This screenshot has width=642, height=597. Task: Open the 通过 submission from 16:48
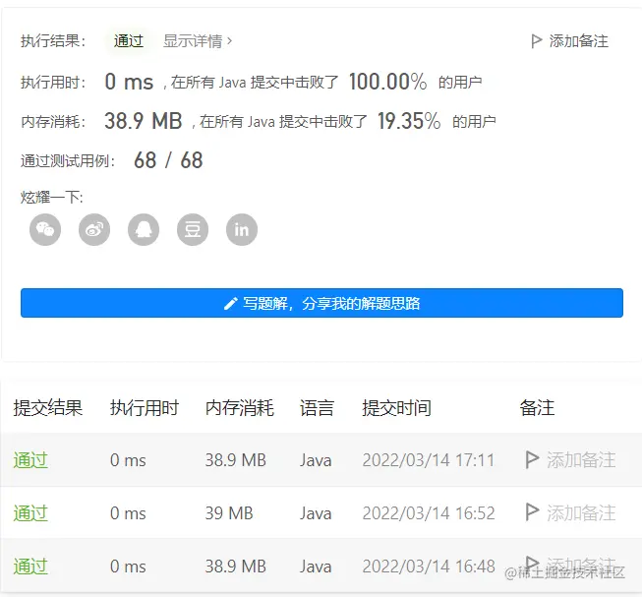[30, 567]
